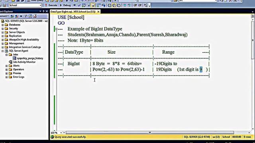Click the Databases folder icon
This screenshot has height=143, width=255.
(6, 25)
